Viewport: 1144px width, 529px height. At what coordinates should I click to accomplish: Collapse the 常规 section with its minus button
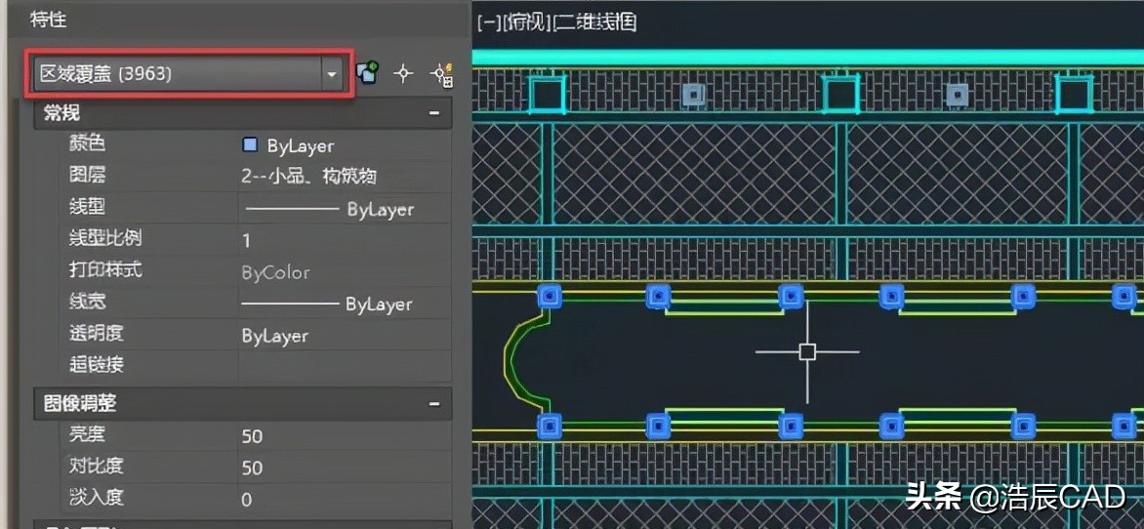tap(434, 114)
